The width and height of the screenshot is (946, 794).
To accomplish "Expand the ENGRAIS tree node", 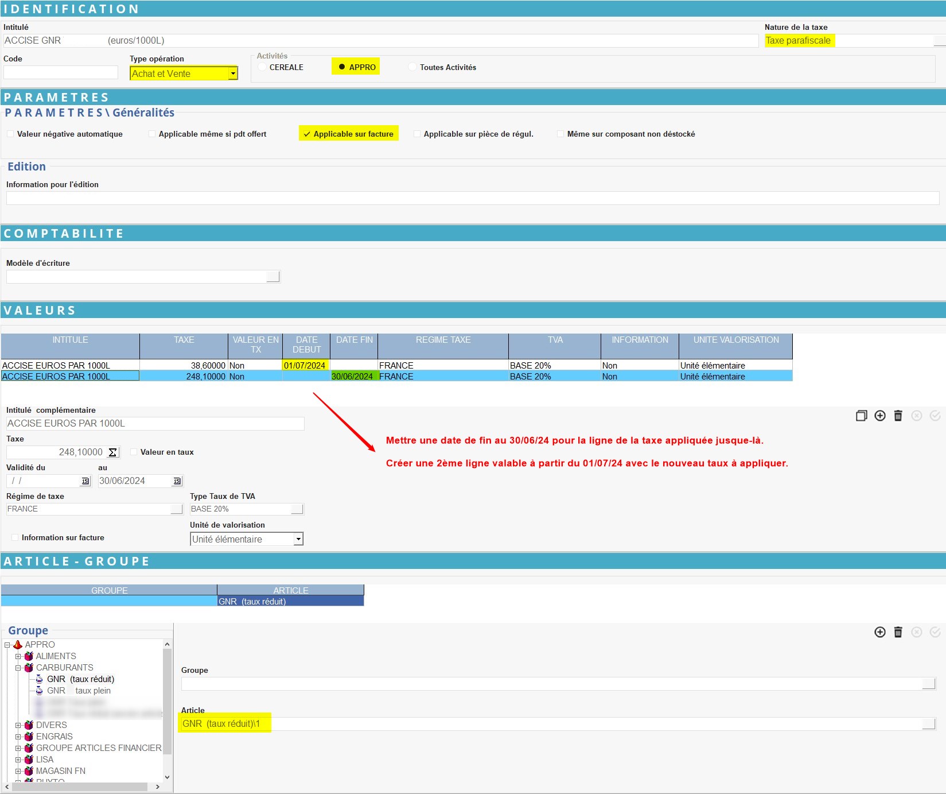I will (18, 737).
